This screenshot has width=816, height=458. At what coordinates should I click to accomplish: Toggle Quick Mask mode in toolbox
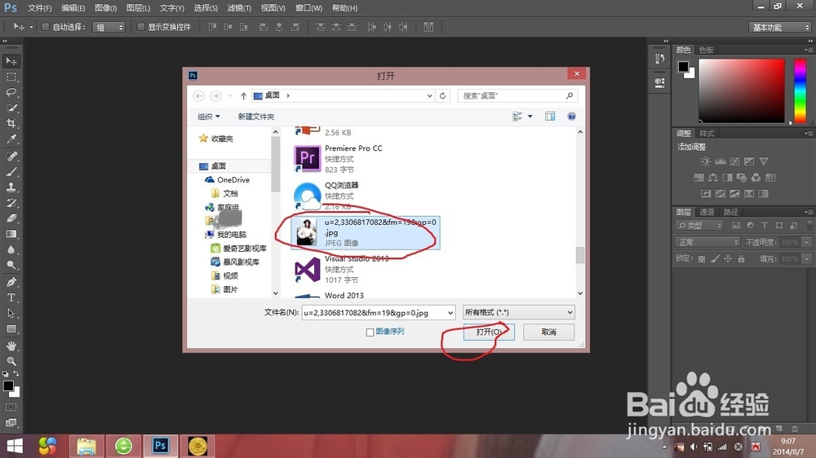pos(11,407)
